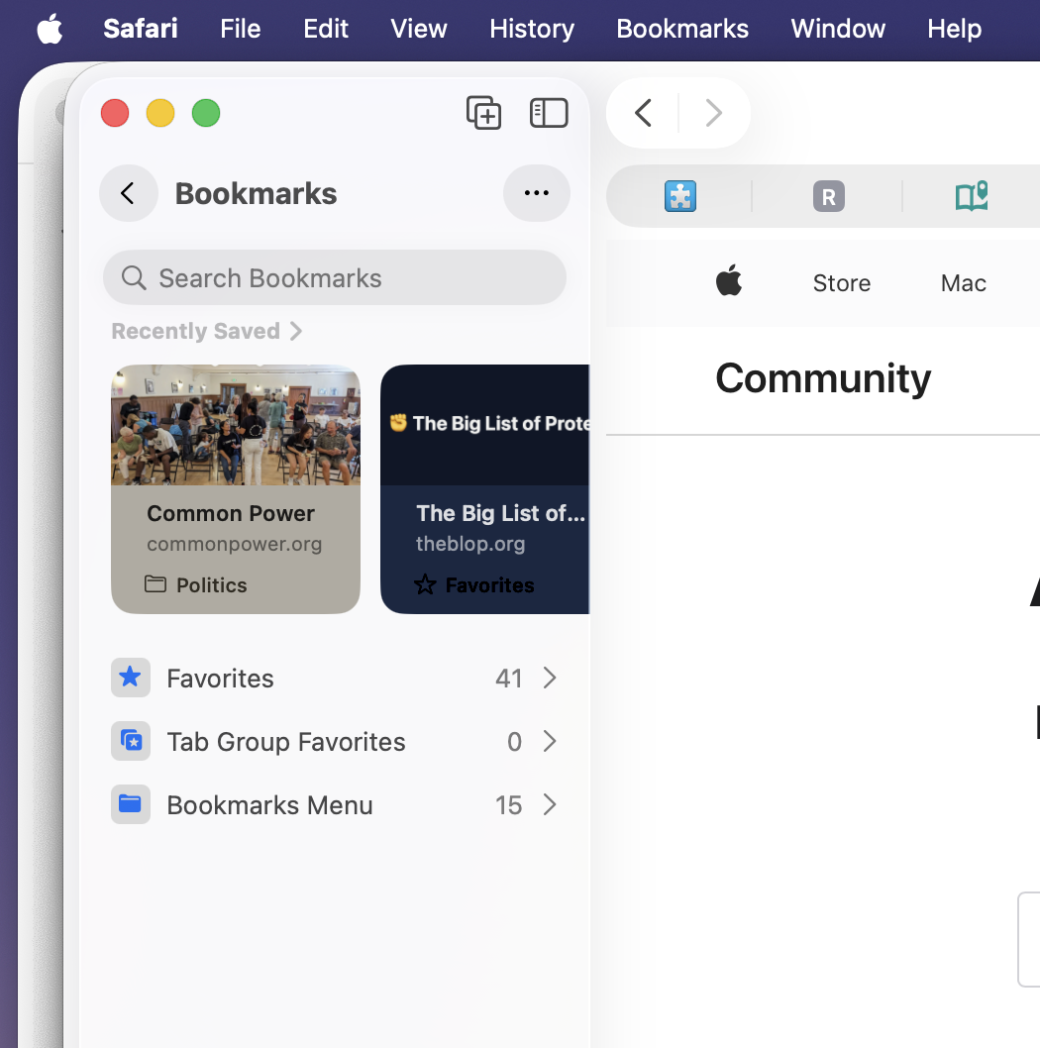
Task: Click the green fullscreen window button
Action: 206,113
